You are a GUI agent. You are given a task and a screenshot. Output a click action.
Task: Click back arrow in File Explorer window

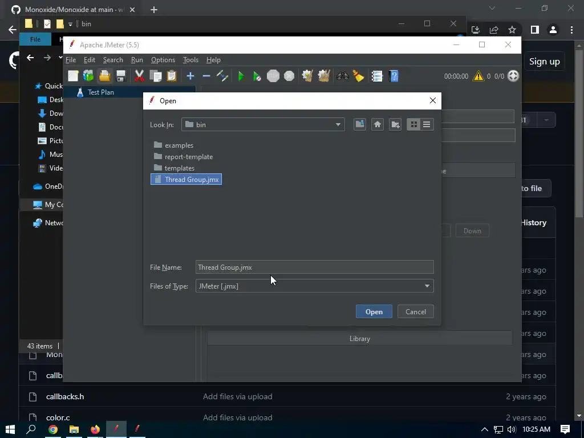click(x=30, y=58)
